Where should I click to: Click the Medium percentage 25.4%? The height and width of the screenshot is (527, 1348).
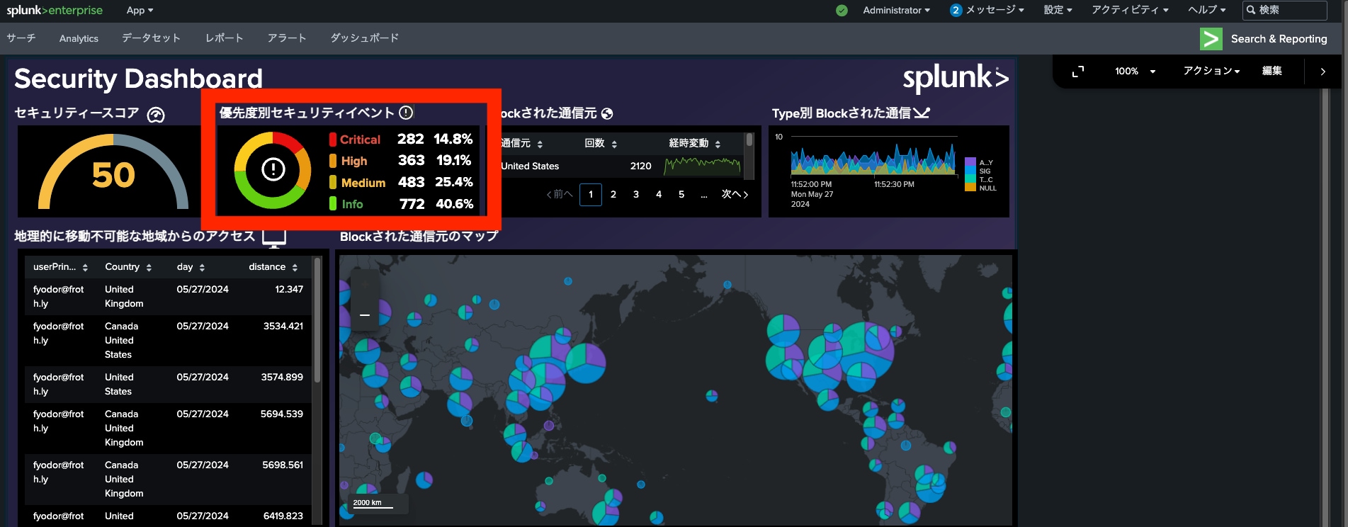[x=454, y=182]
